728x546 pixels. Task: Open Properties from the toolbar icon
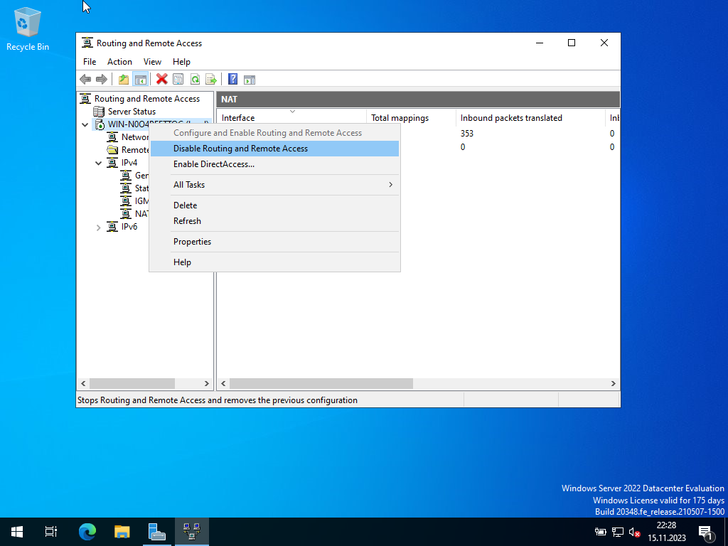[x=178, y=80]
